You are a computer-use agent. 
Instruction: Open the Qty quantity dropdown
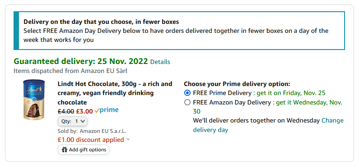73,121
